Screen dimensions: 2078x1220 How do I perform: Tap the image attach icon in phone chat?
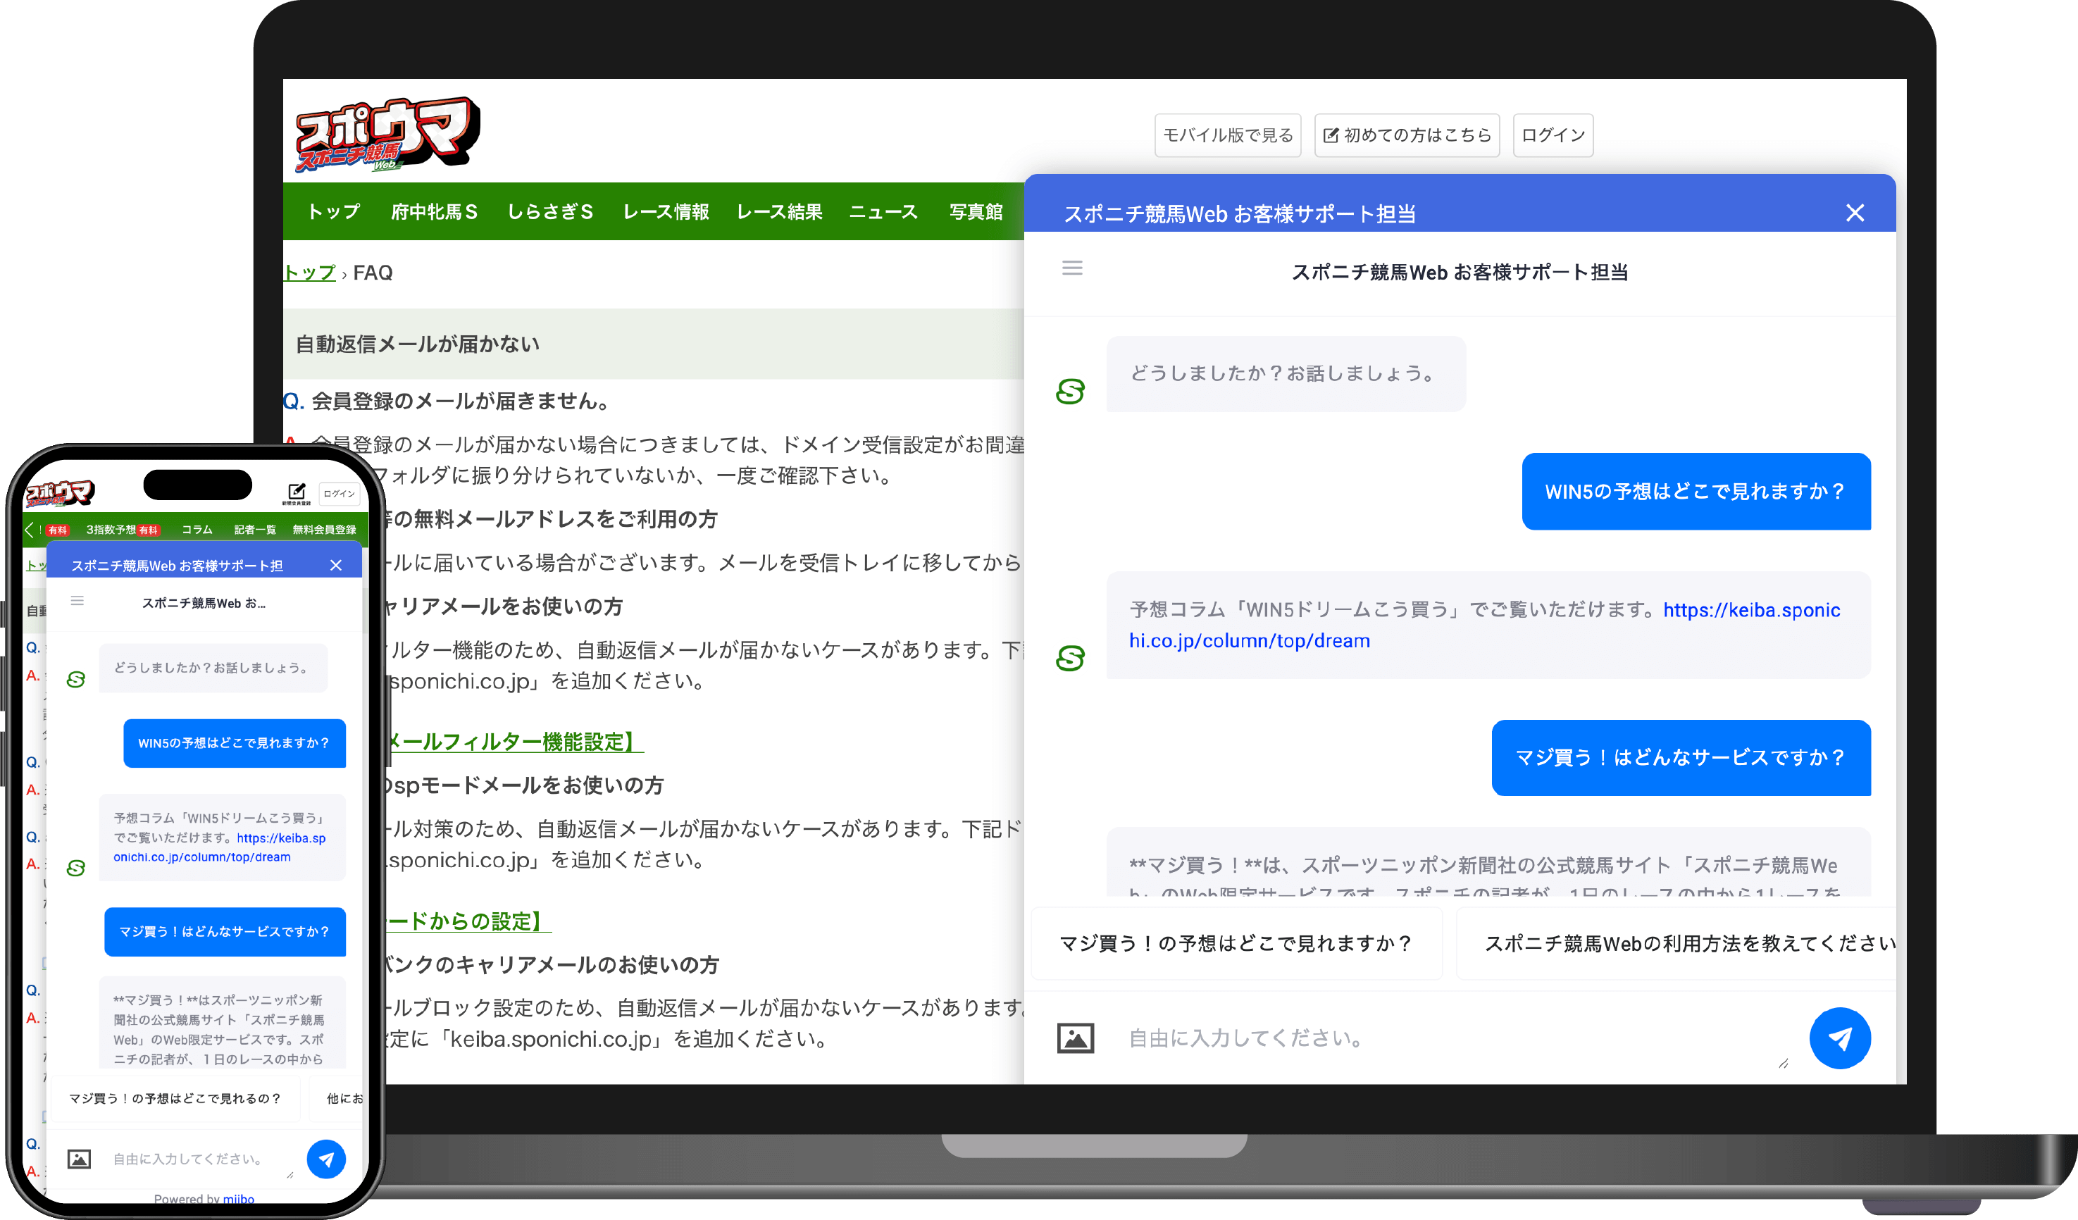pos(79,1159)
